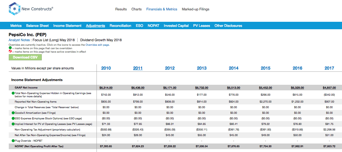This screenshot has width=342, height=152.
Task: Click Dividend Growth May 2018 text
Action: pyautogui.click(x=101, y=40)
